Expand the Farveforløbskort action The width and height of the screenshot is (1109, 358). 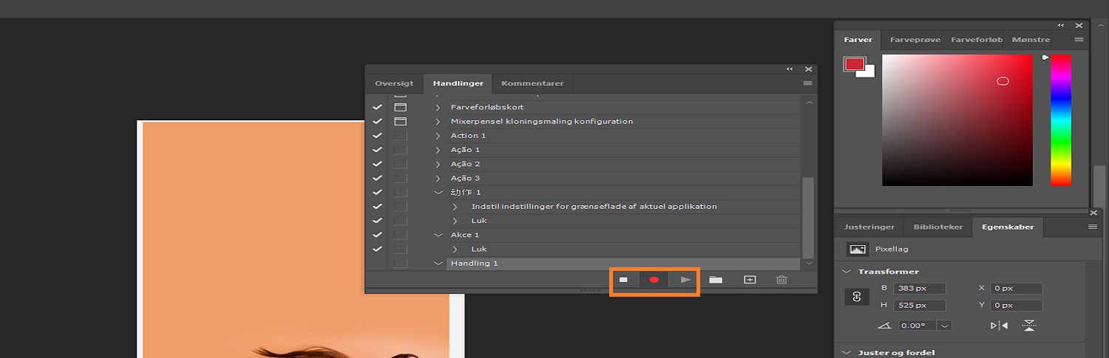pos(438,107)
